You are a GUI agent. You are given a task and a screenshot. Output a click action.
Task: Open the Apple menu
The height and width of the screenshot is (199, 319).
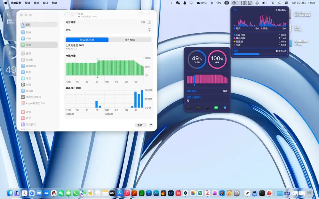click(x=6, y=3)
